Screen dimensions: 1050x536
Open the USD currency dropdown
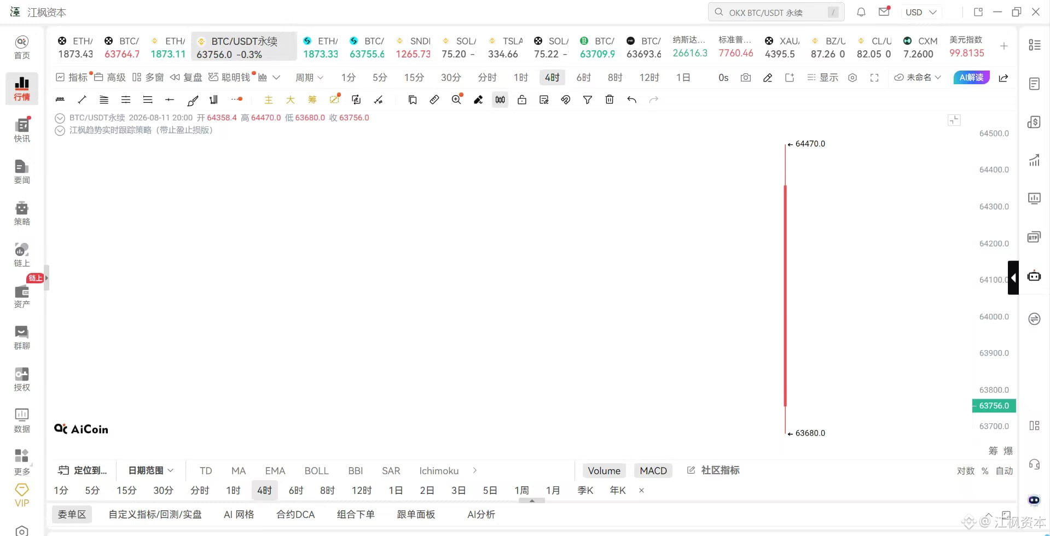click(x=921, y=12)
